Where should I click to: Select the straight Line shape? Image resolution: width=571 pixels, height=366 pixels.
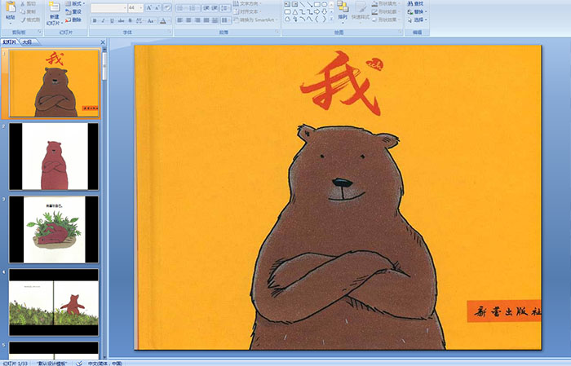pyautogui.click(x=302, y=4)
